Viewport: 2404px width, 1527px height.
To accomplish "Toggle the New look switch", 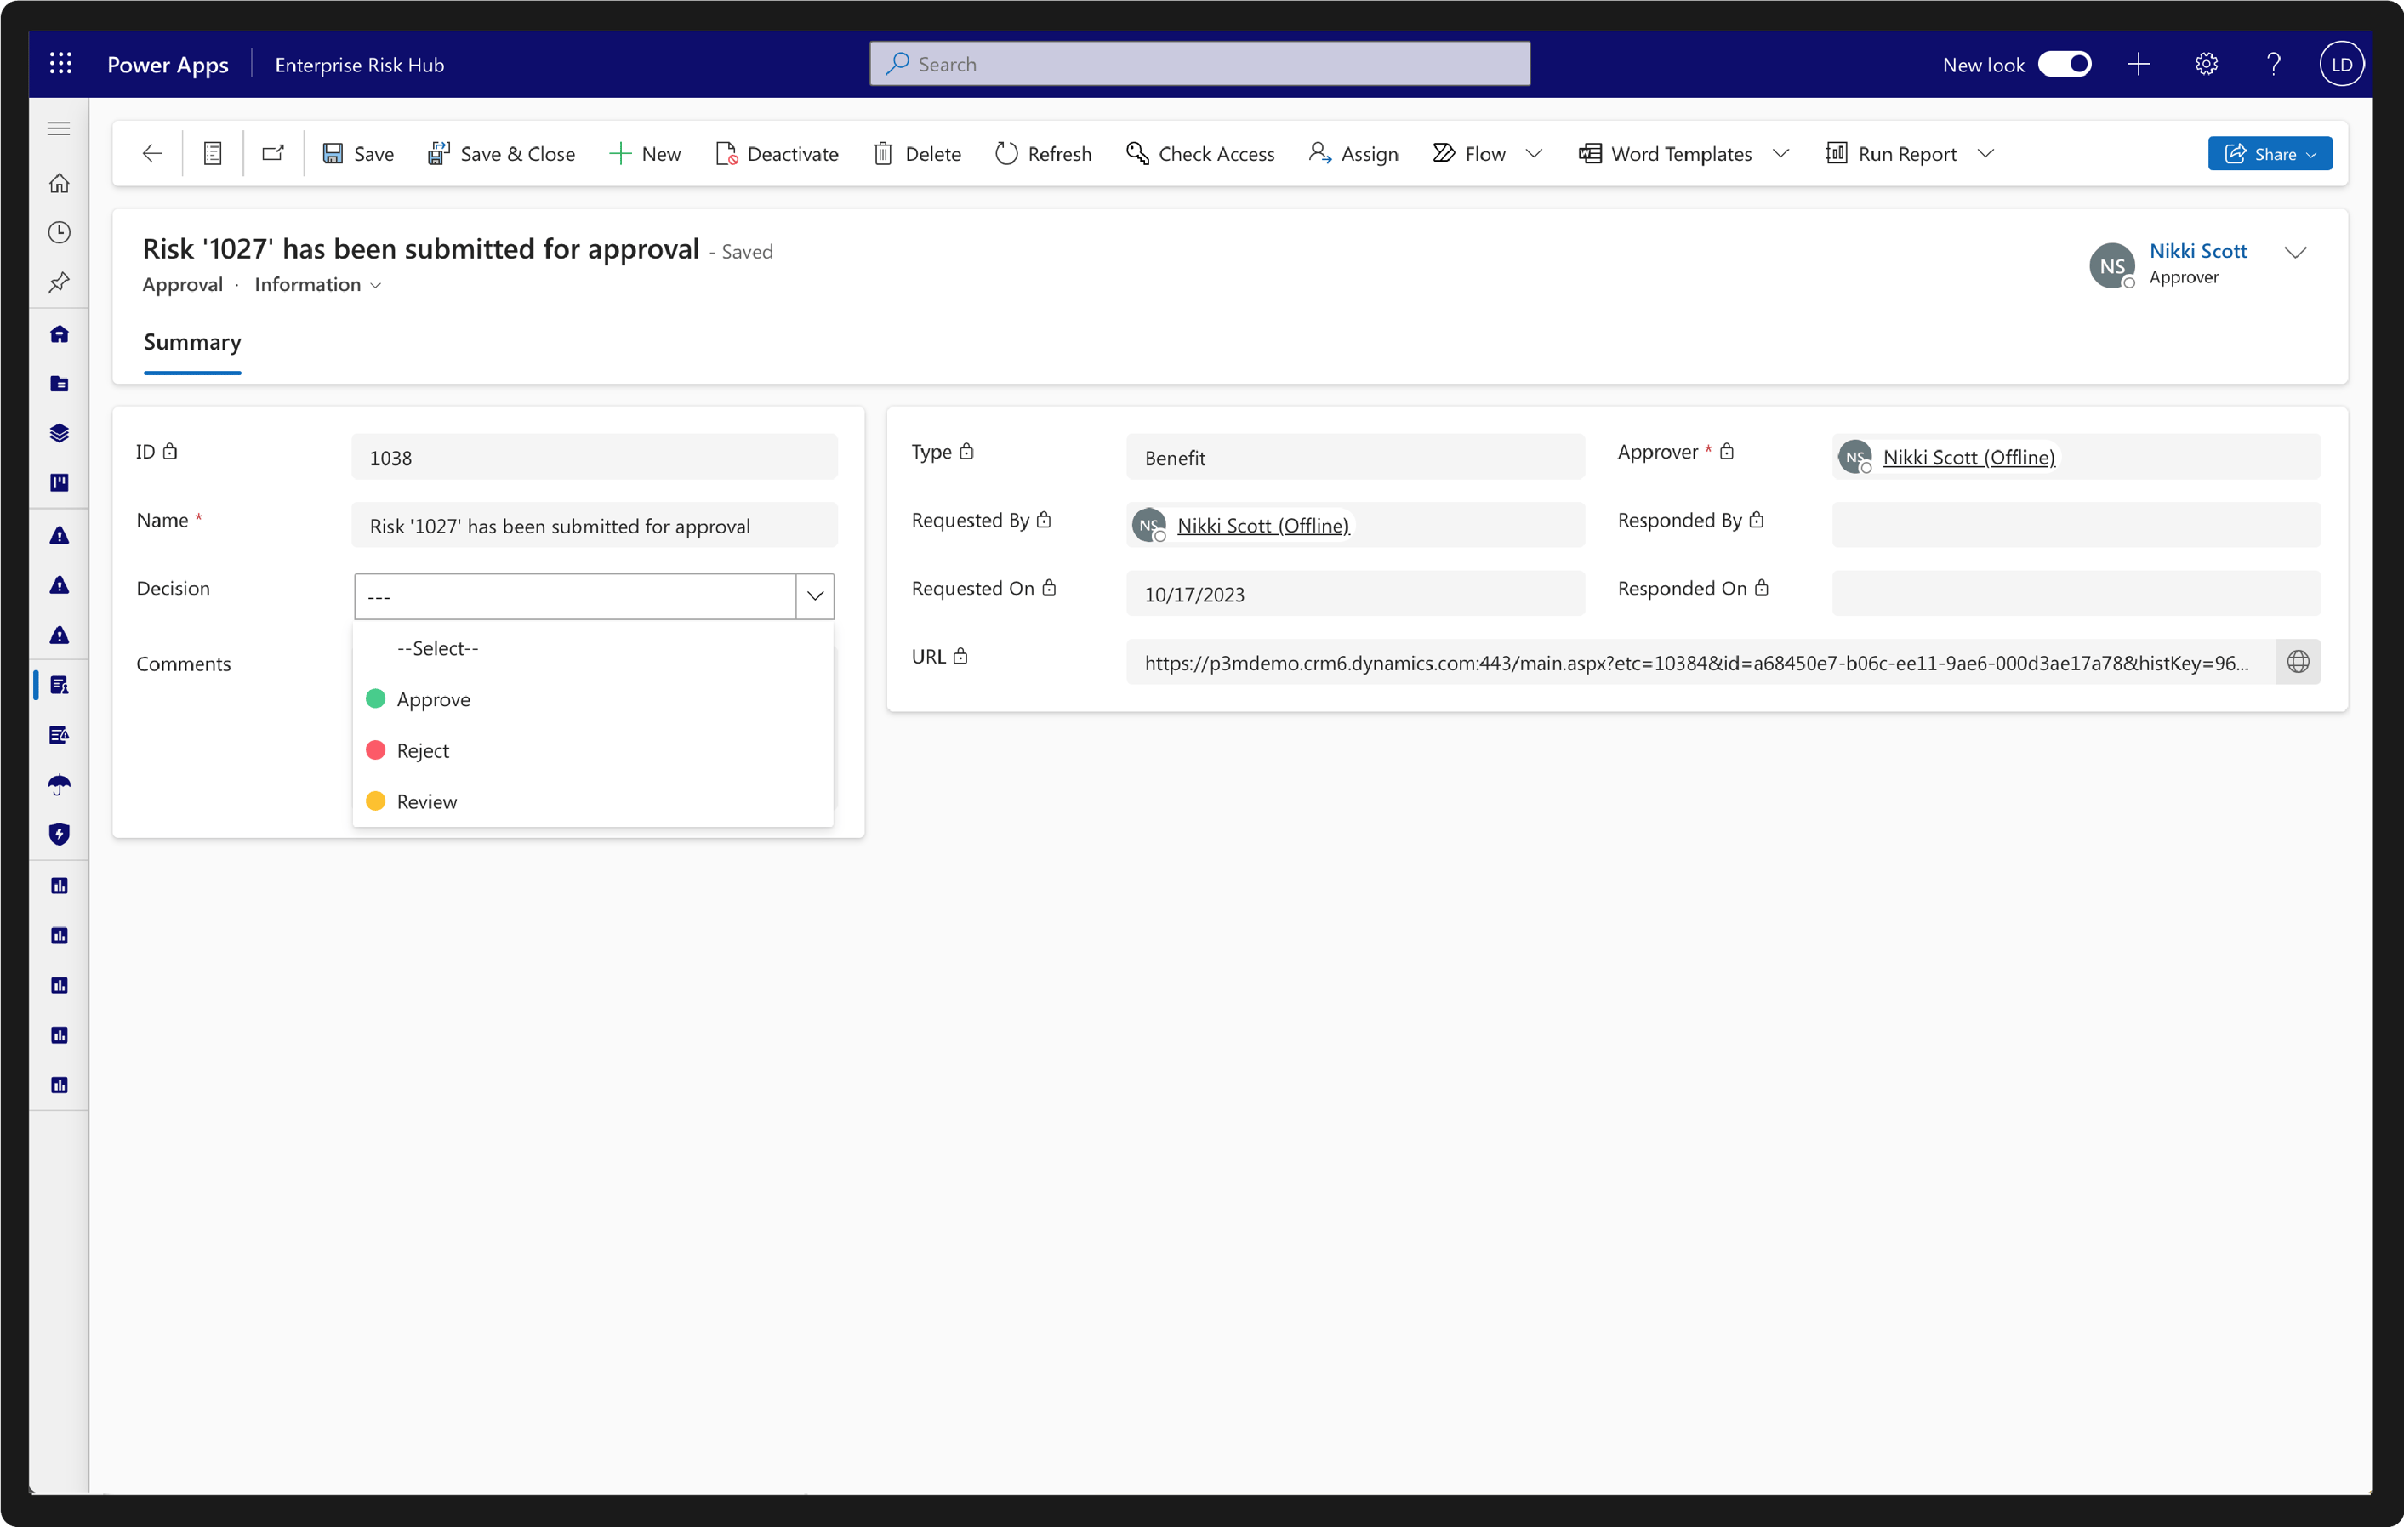I will [x=2064, y=65].
